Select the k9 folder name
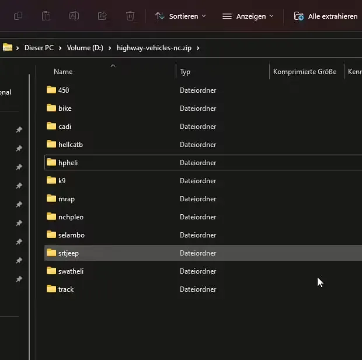The image size is (362, 360). click(62, 181)
